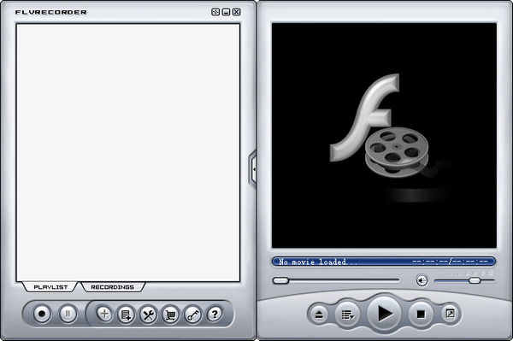The image size is (513, 341).
Task: Switch to the Recordings tab
Action: click(112, 287)
